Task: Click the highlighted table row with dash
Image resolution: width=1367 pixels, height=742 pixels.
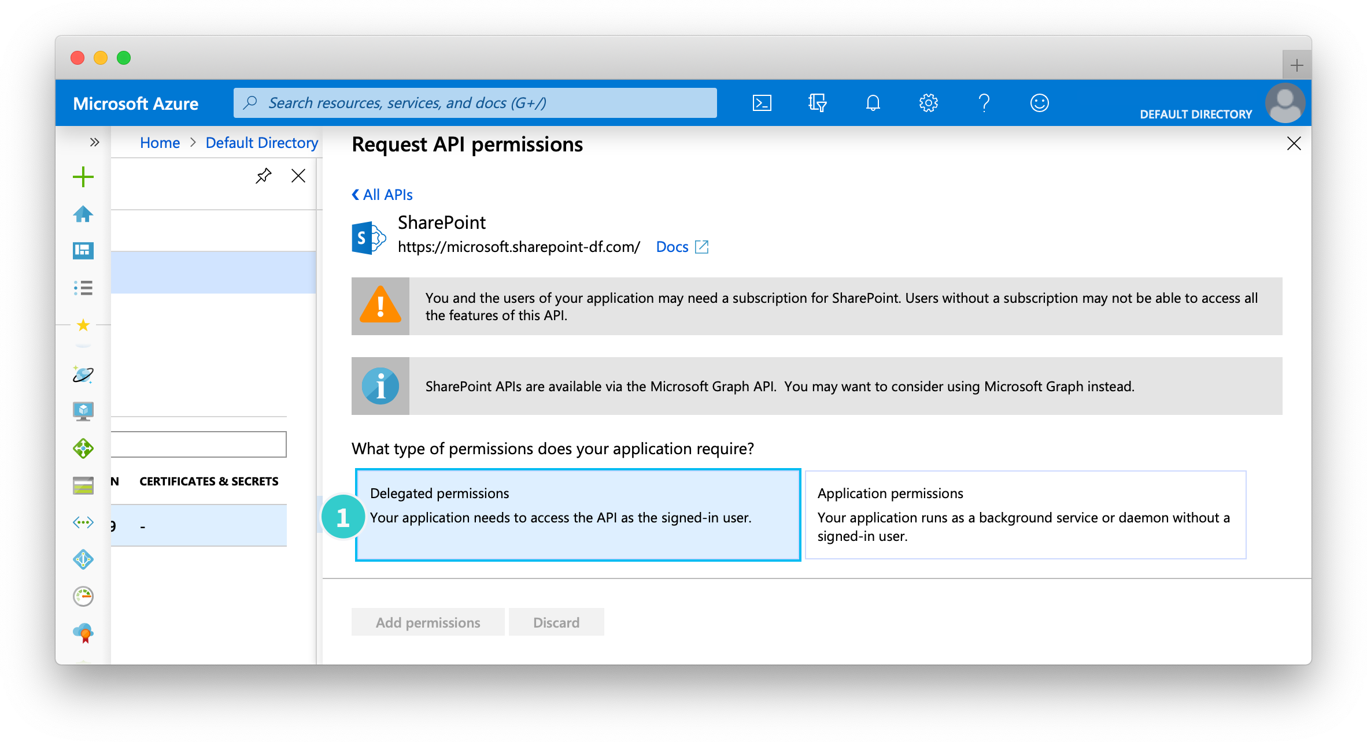Action: click(x=199, y=525)
